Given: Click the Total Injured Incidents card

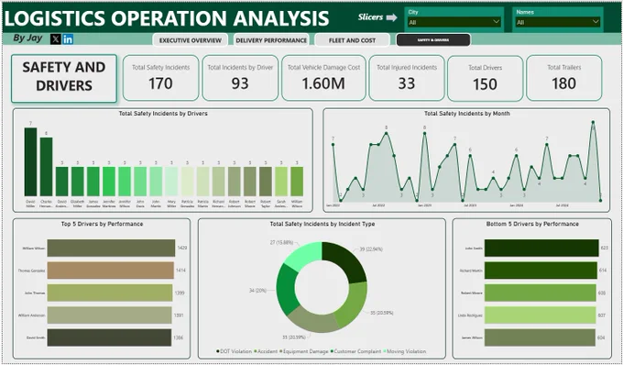Looking at the screenshot, I should tap(407, 78).
